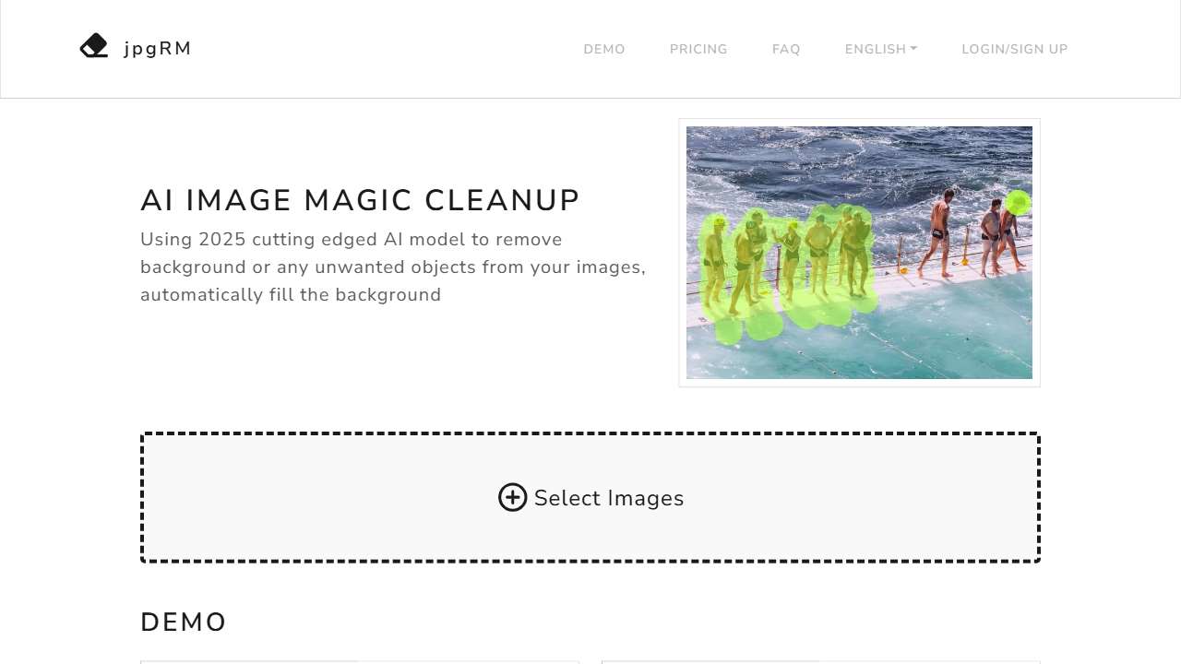
Task: Click the caret arrow beside ENGLISH
Action: pos(913,49)
